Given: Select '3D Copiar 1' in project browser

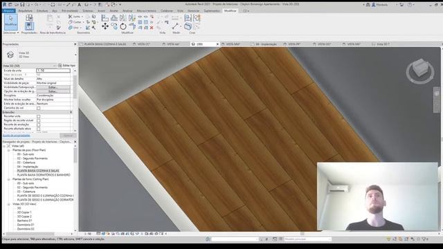Looking at the screenshot, I should (24, 212).
